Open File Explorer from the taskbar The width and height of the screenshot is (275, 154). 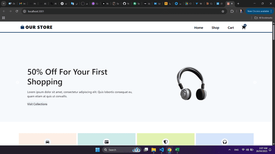(154, 150)
